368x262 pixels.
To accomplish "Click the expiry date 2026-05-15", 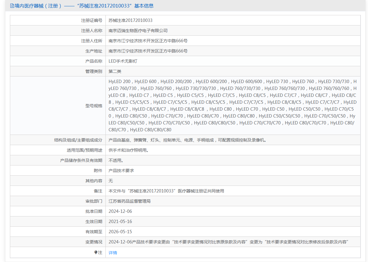I will tap(120, 232).
